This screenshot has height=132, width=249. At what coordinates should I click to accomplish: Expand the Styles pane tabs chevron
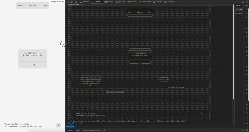[247, 6]
